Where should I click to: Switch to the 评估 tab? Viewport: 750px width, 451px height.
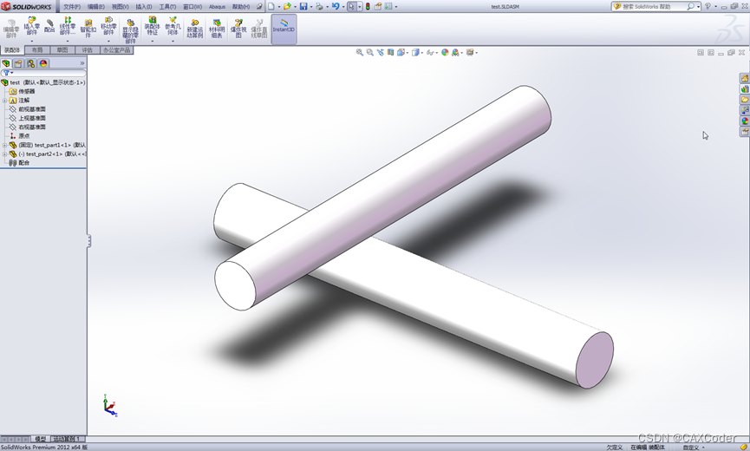[x=87, y=50]
